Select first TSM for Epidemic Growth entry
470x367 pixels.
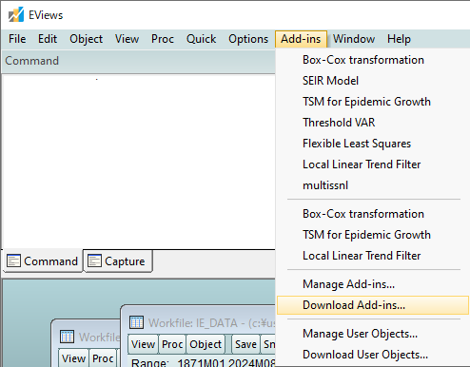(373, 102)
